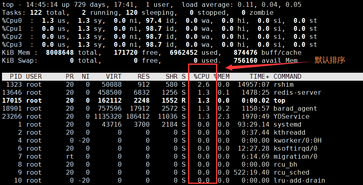Click the highlighted top process PID 17015

[12, 100]
